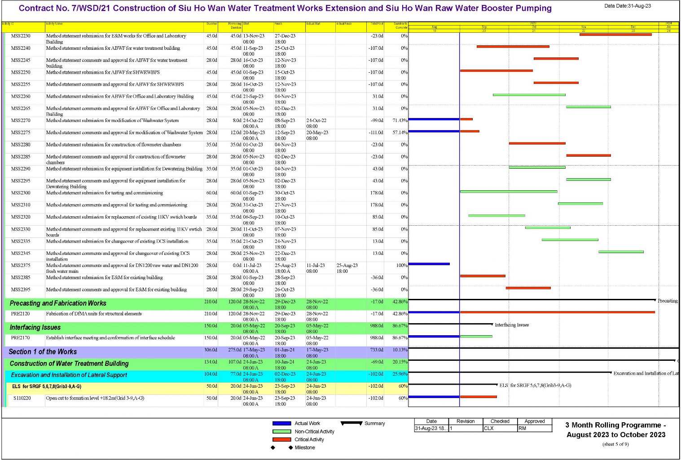681x460 pixels.
Task: Click the 'ELS for SRGF 5,6,7,8' label in chart
Action: click(535, 386)
